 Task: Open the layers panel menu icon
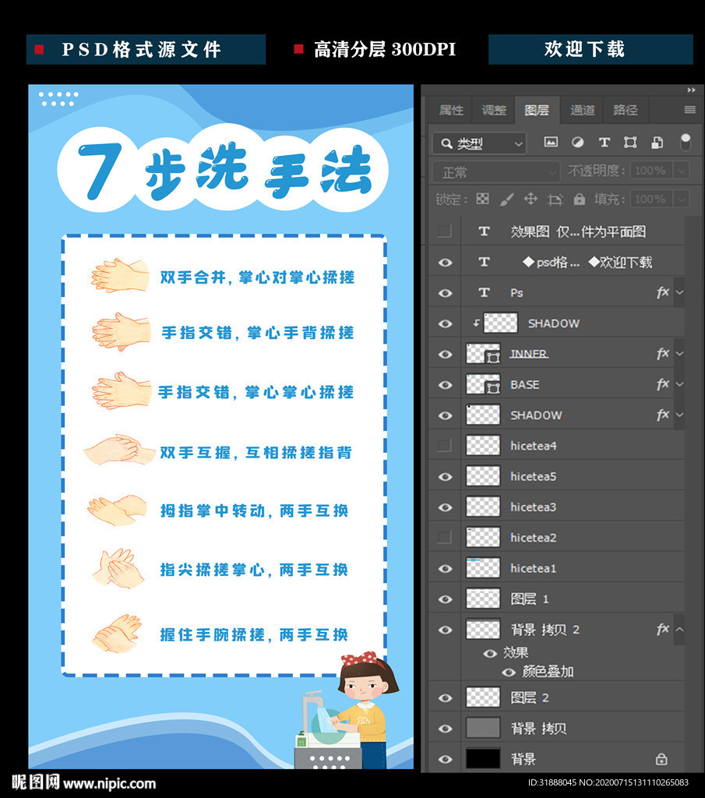[x=689, y=110]
